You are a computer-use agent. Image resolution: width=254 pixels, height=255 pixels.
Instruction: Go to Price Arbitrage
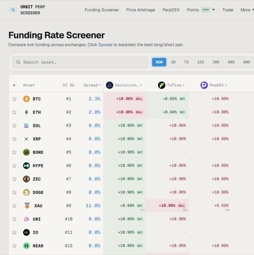(x=141, y=10)
